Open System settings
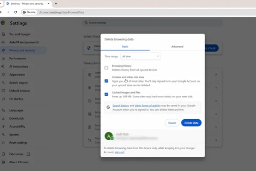The image size is (256, 171). click(14, 135)
